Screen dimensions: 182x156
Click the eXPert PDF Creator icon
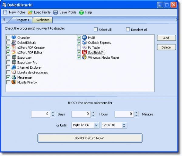[x=14, y=47]
